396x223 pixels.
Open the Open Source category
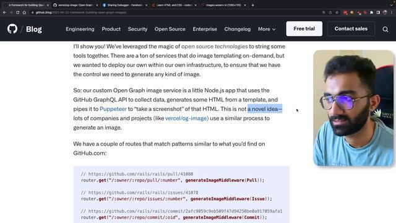click(x=170, y=29)
